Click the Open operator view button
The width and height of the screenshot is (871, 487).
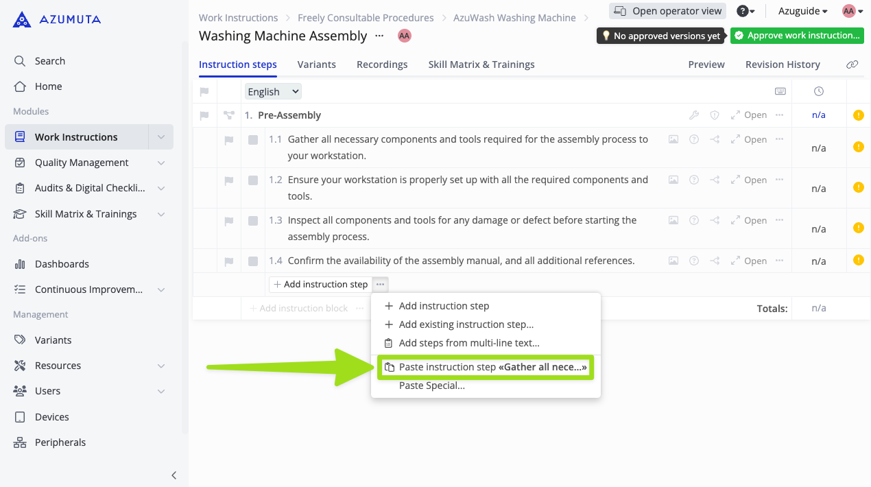point(668,11)
